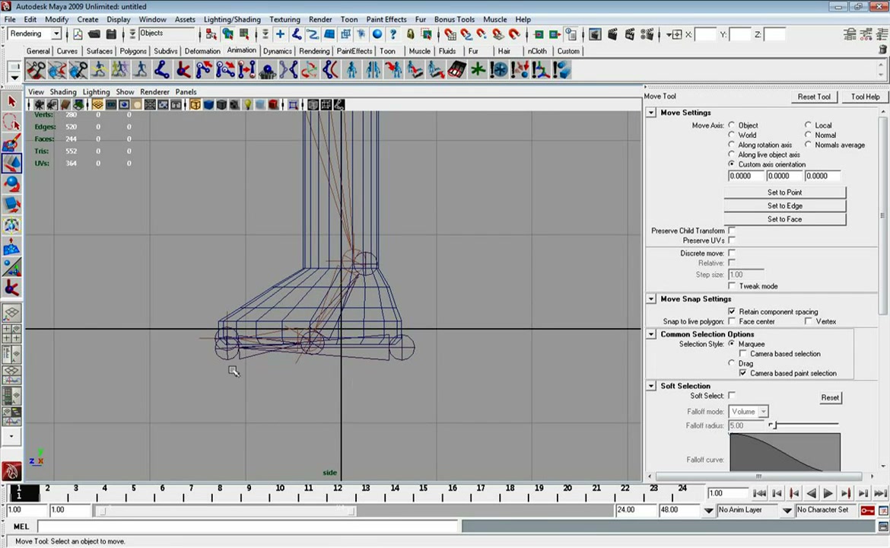
Task: Open the Falloff mode Volume dropdown
Action: pyautogui.click(x=748, y=411)
